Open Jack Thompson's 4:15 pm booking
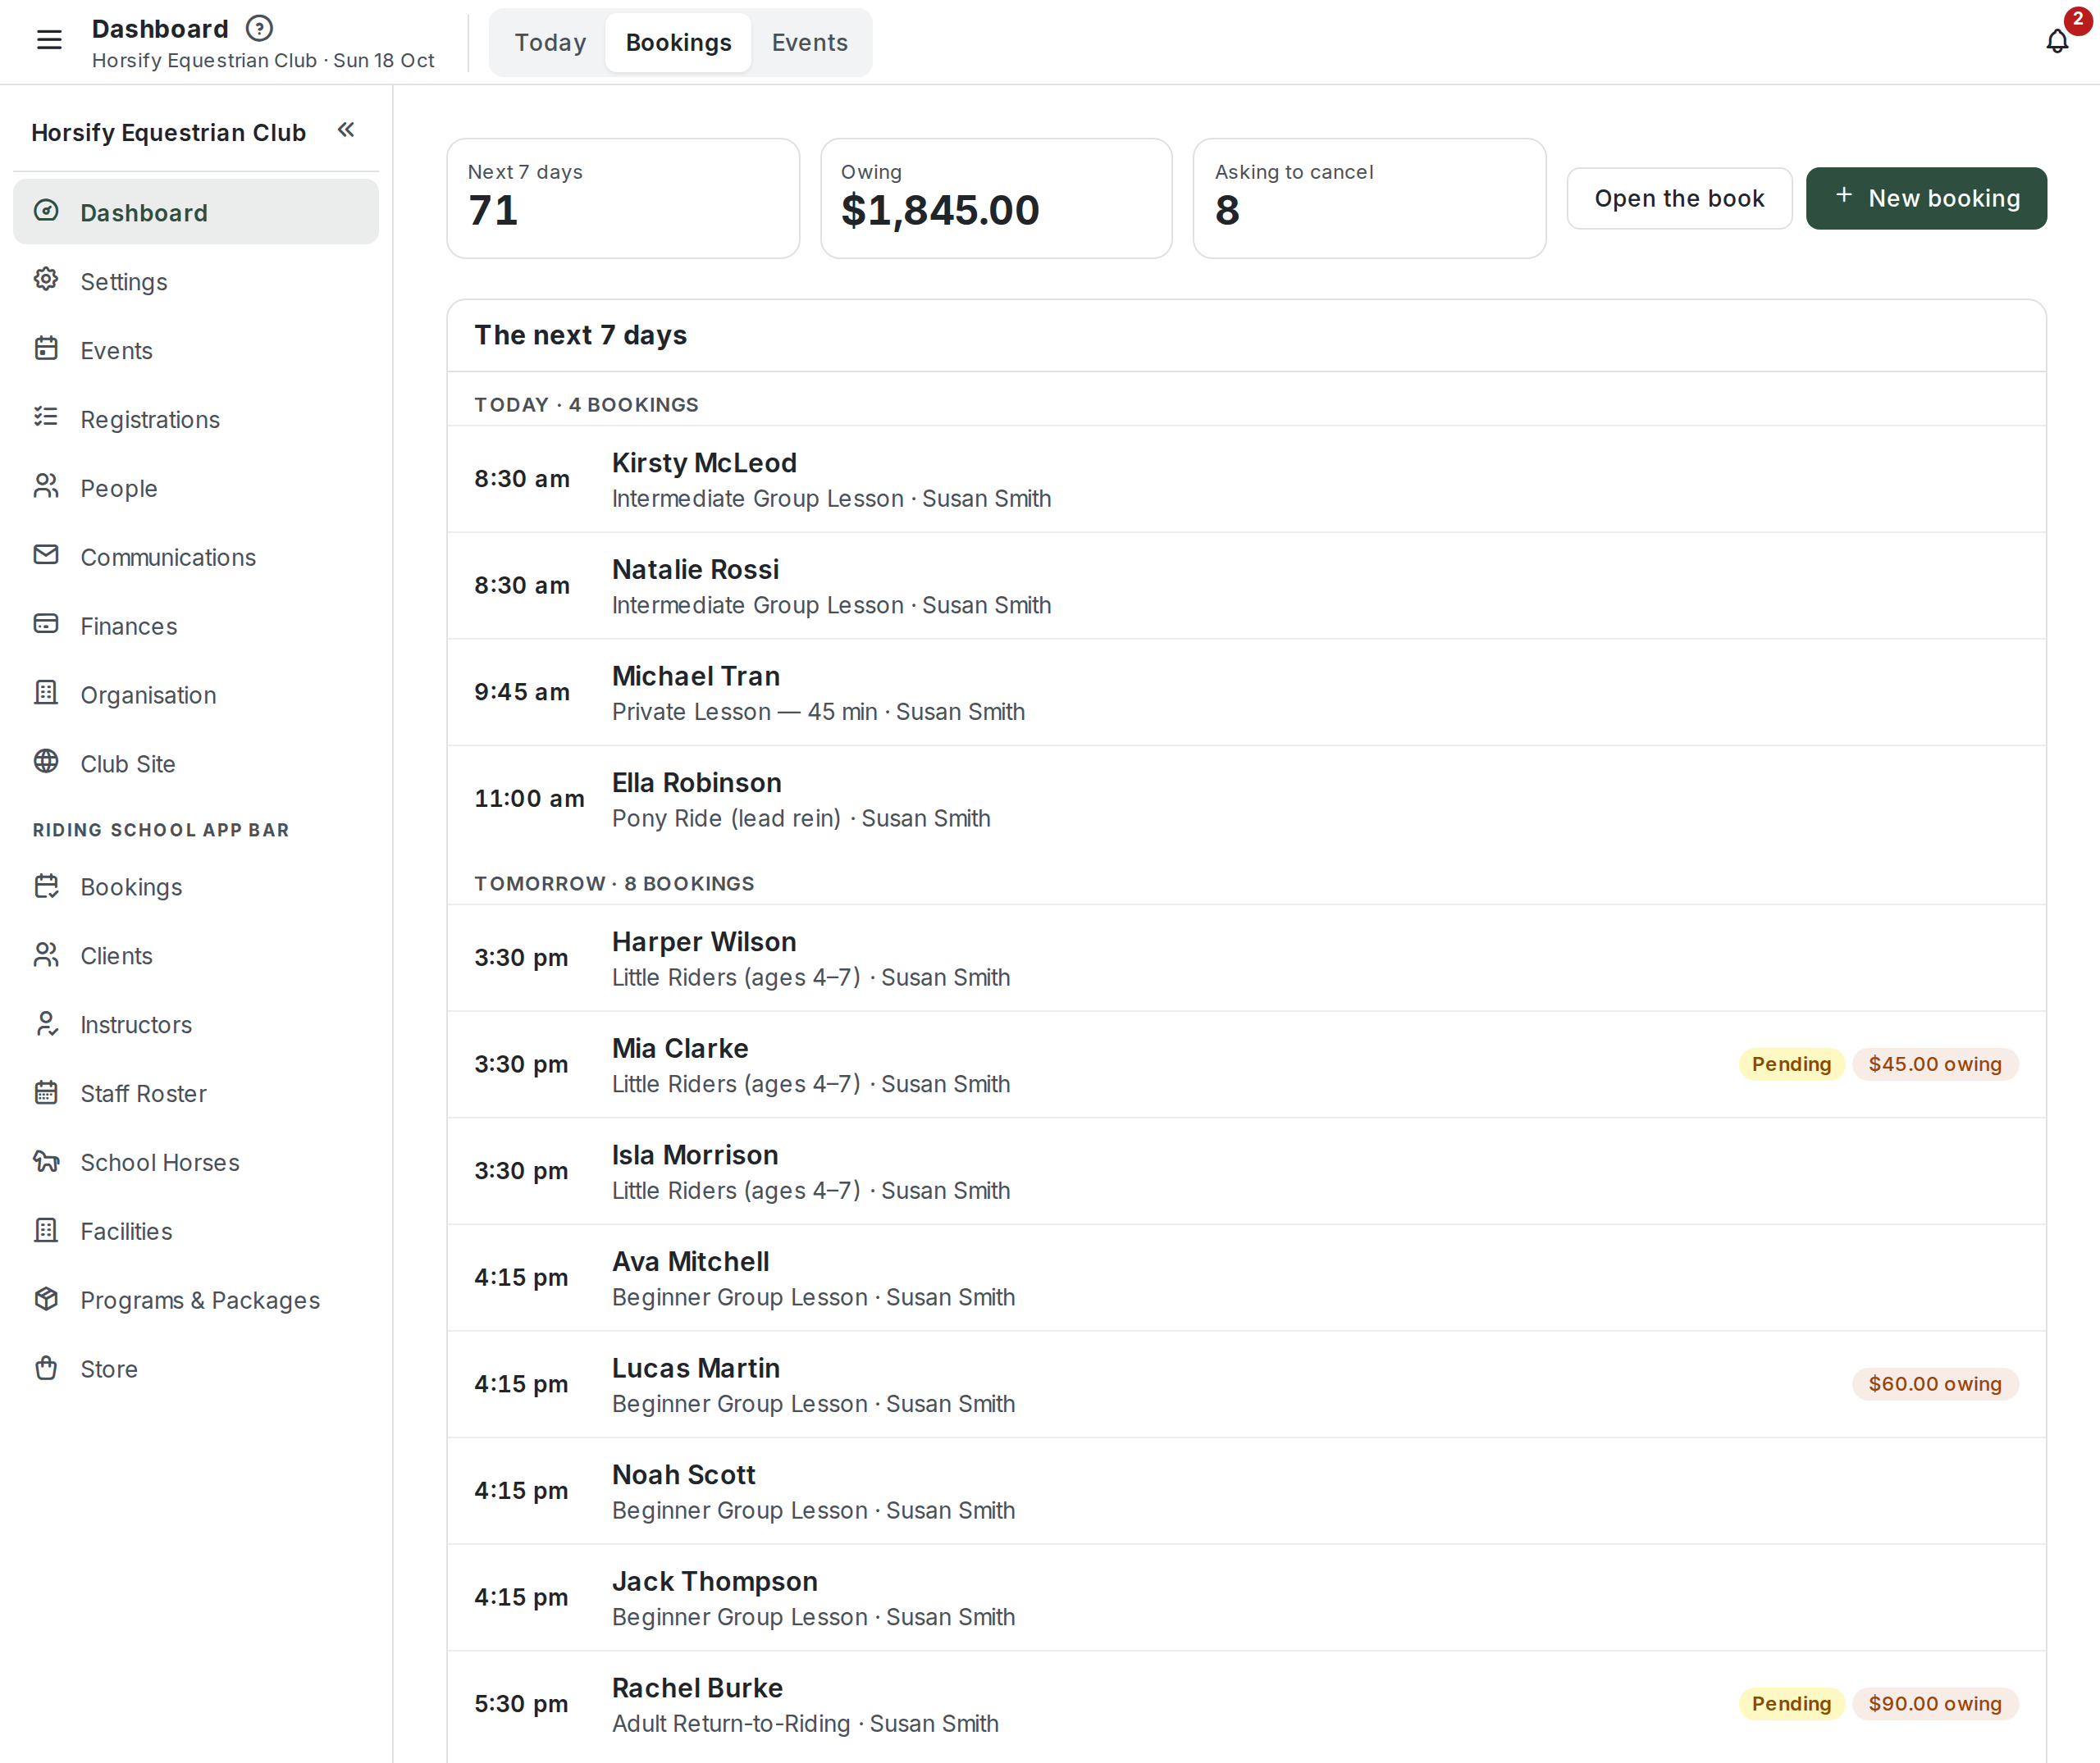This screenshot has width=2100, height=1763. click(1246, 1598)
